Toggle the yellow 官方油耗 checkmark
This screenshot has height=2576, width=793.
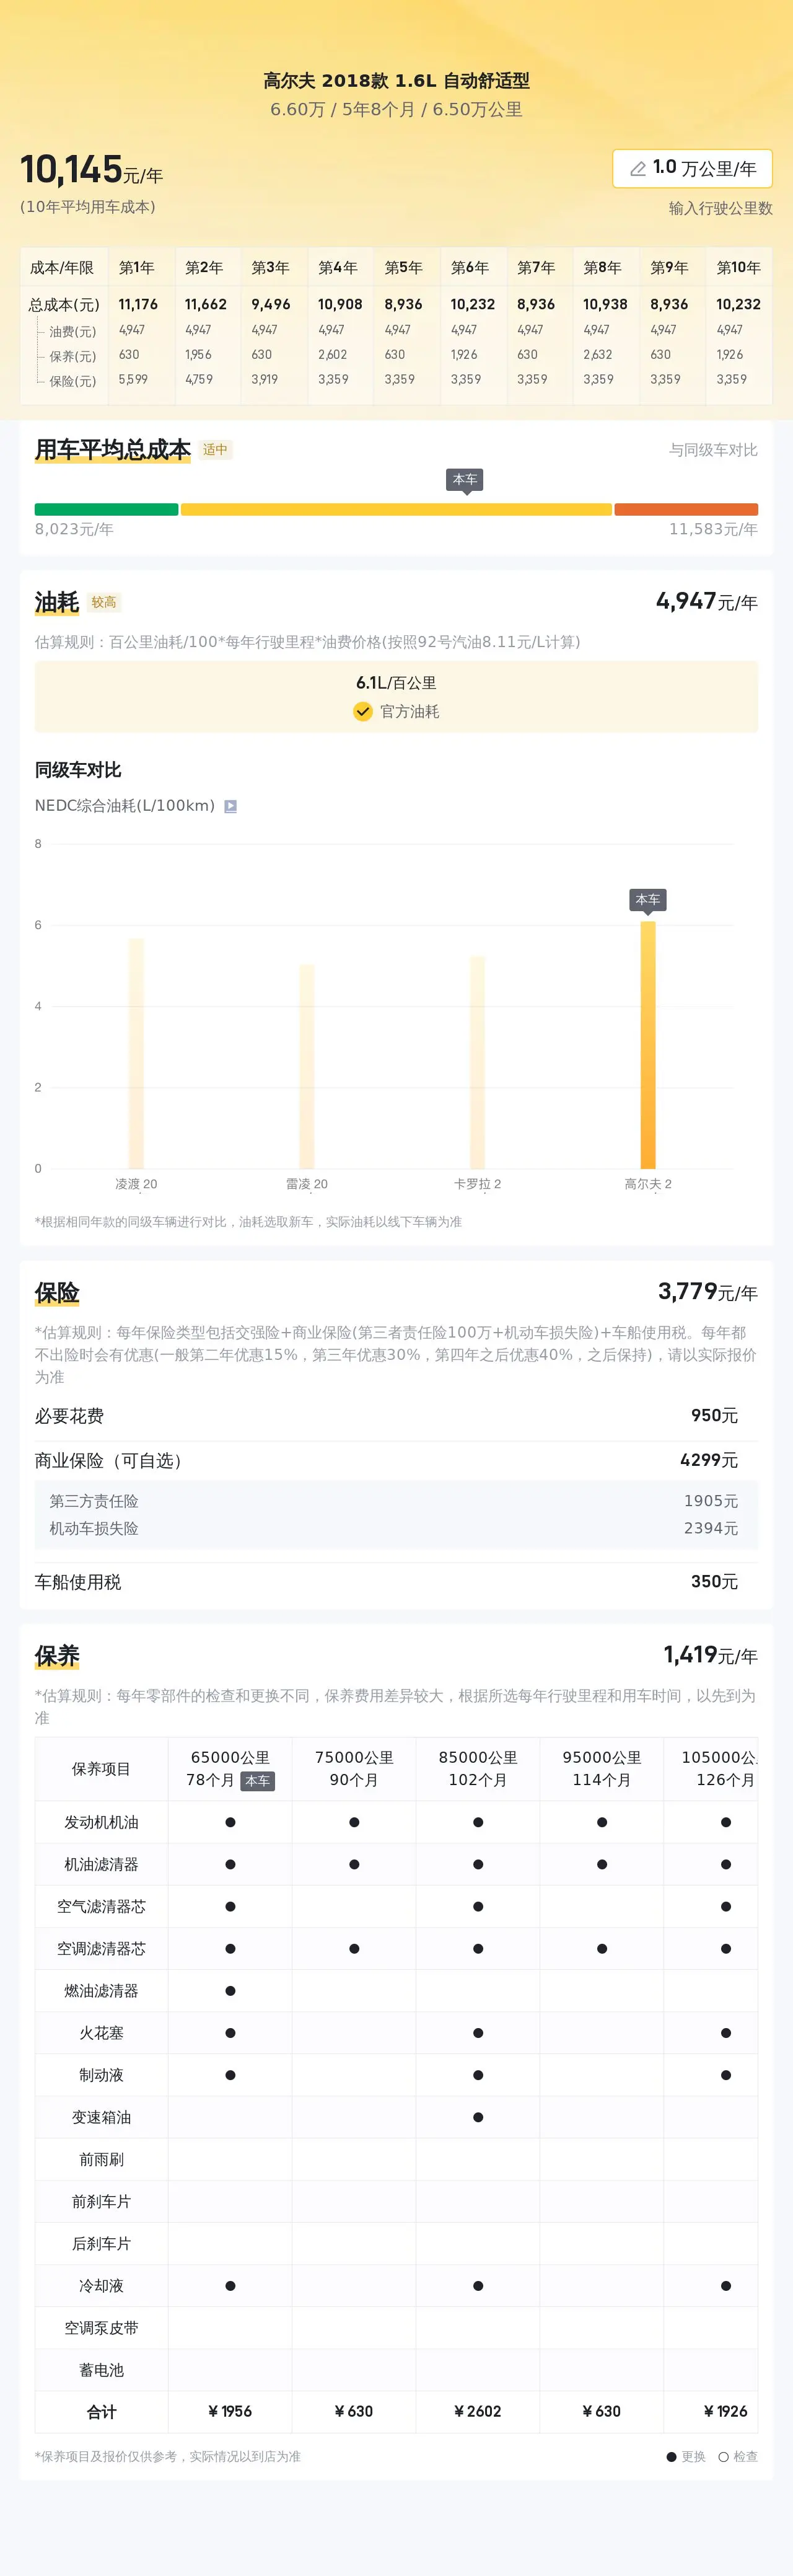coord(363,711)
